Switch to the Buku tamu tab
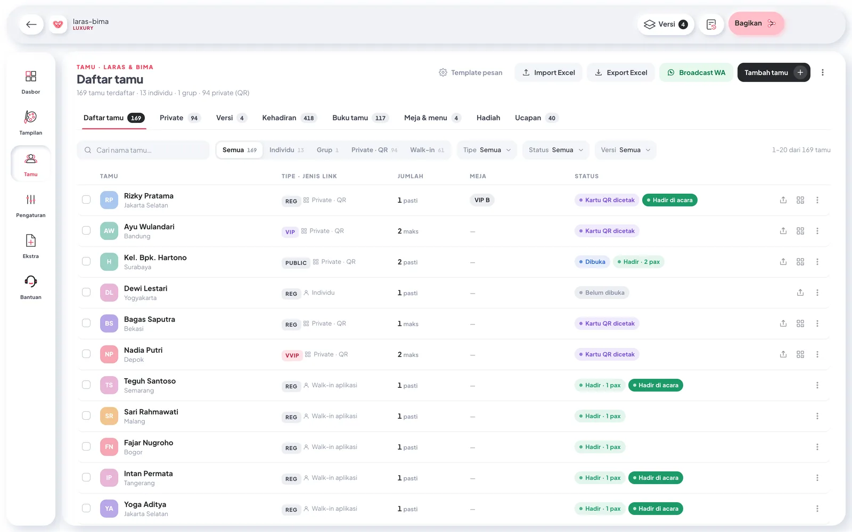Image resolution: width=852 pixels, height=532 pixels. point(361,118)
